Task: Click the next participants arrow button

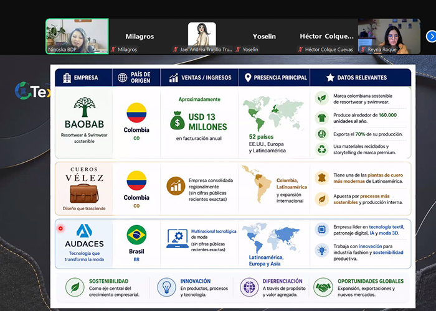Action: pos(431,36)
